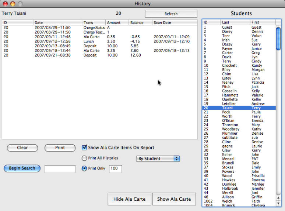Select student Riley Morgan

coord(239,70)
